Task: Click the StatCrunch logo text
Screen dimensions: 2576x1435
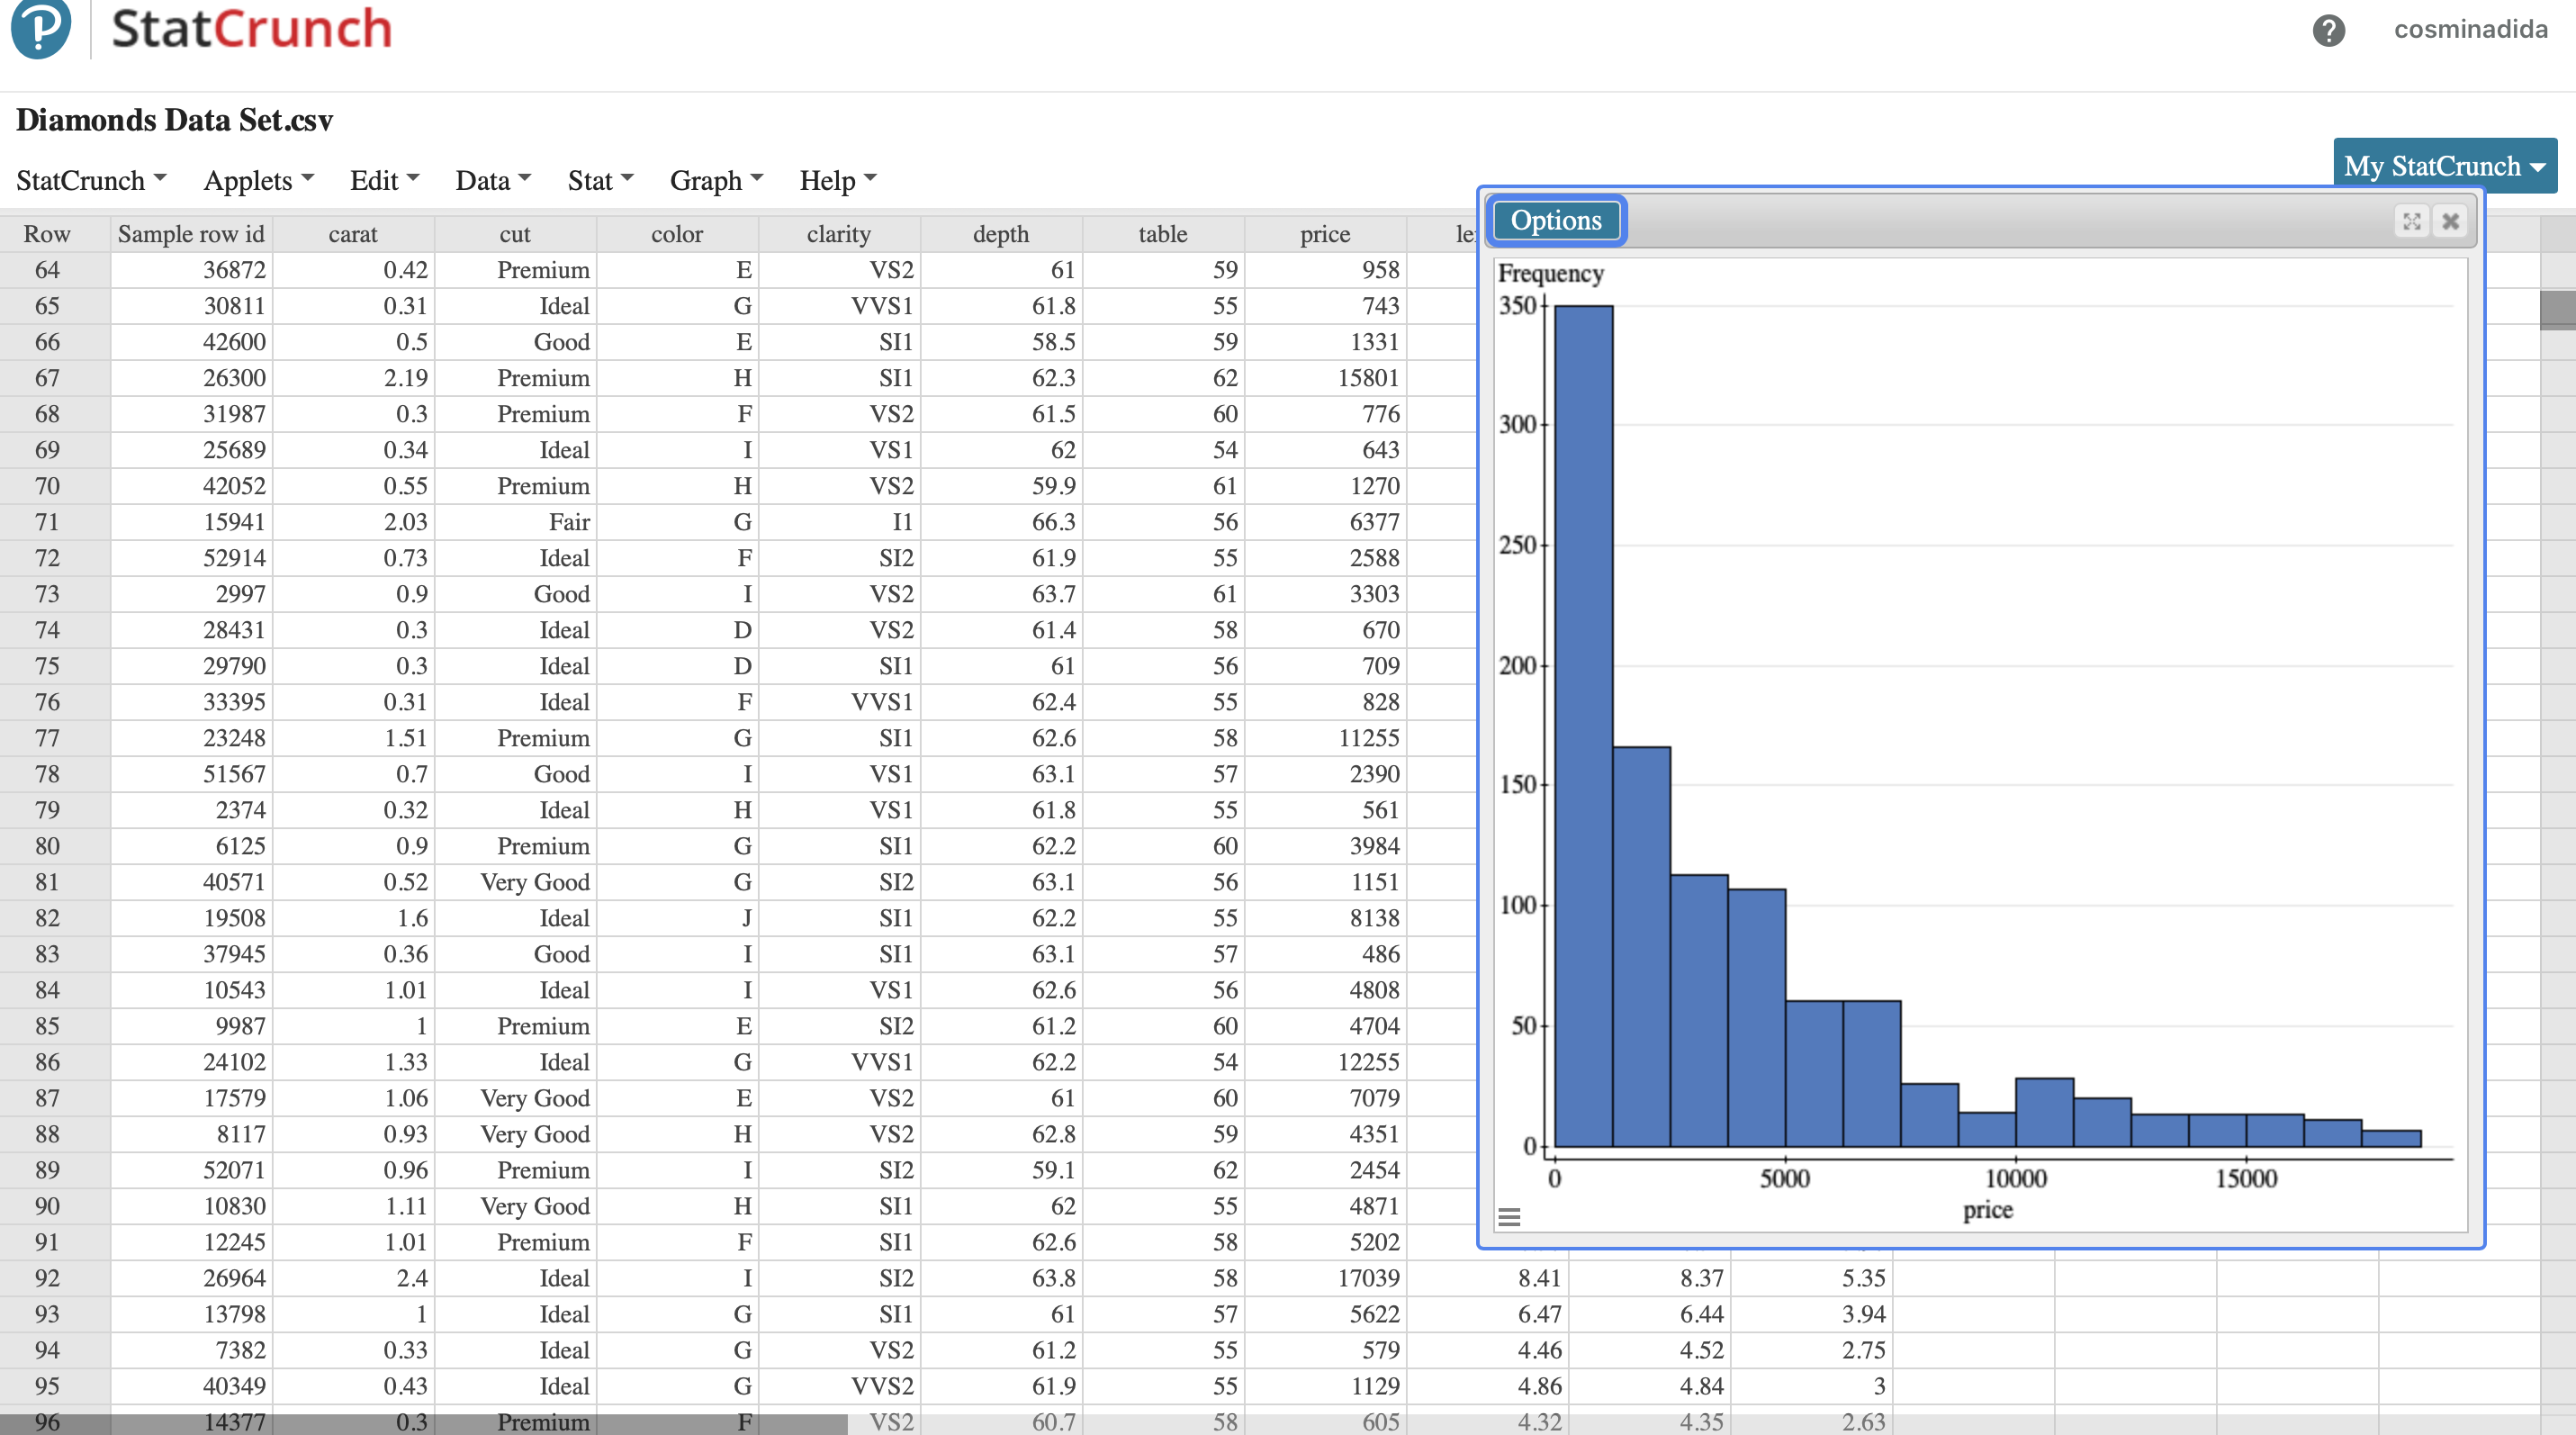Action: click(251, 28)
